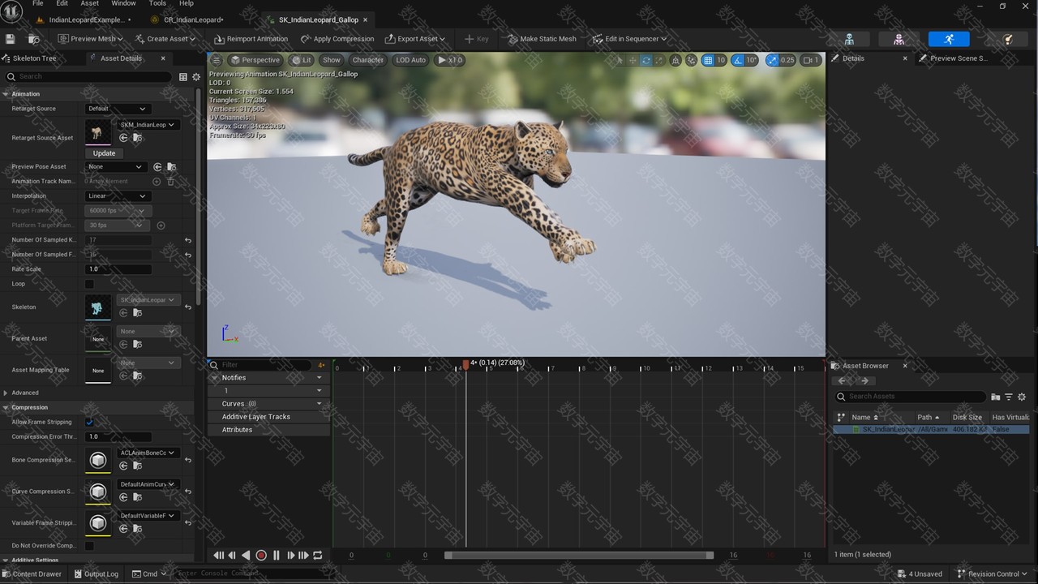Uncheck Allow Frame Stripping

(x=89, y=422)
